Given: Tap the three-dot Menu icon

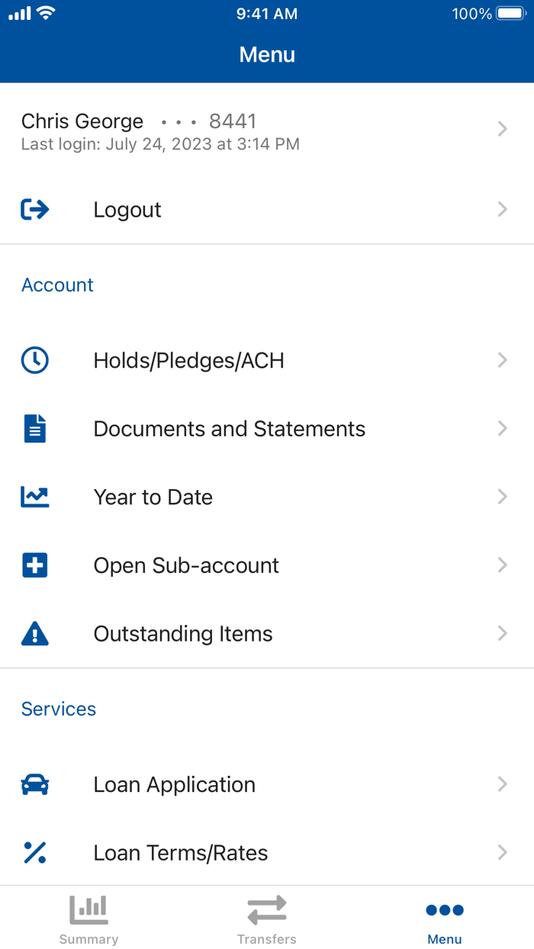Looking at the screenshot, I should [445, 909].
